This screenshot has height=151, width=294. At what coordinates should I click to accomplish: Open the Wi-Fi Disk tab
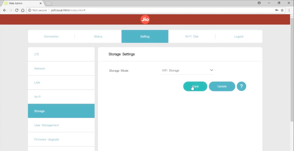point(192,36)
